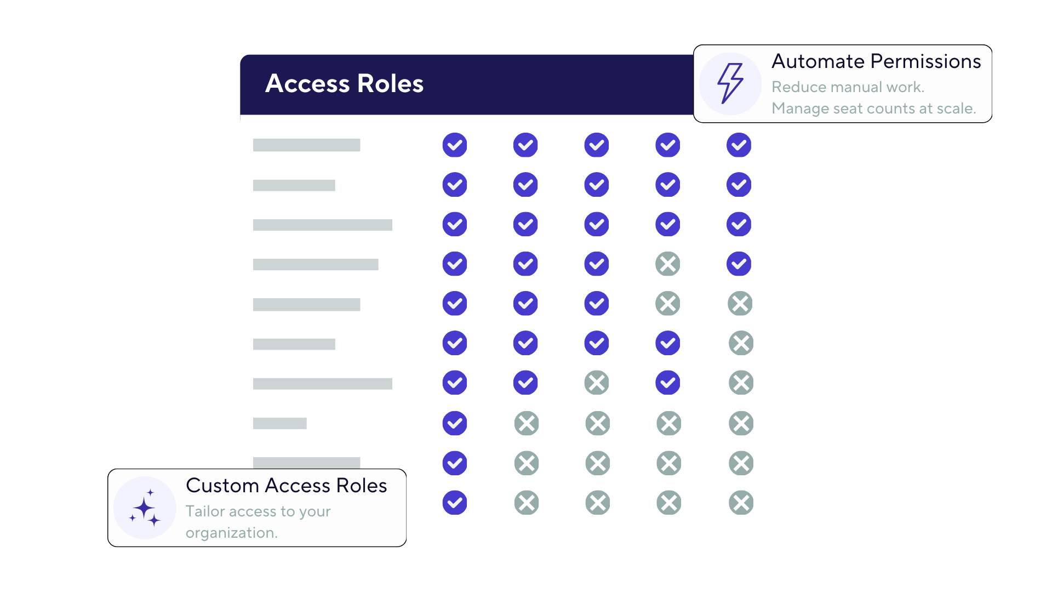This screenshot has height=592, width=1052.
Task: Click the sparkles Custom Access Roles icon
Action: coord(145,508)
